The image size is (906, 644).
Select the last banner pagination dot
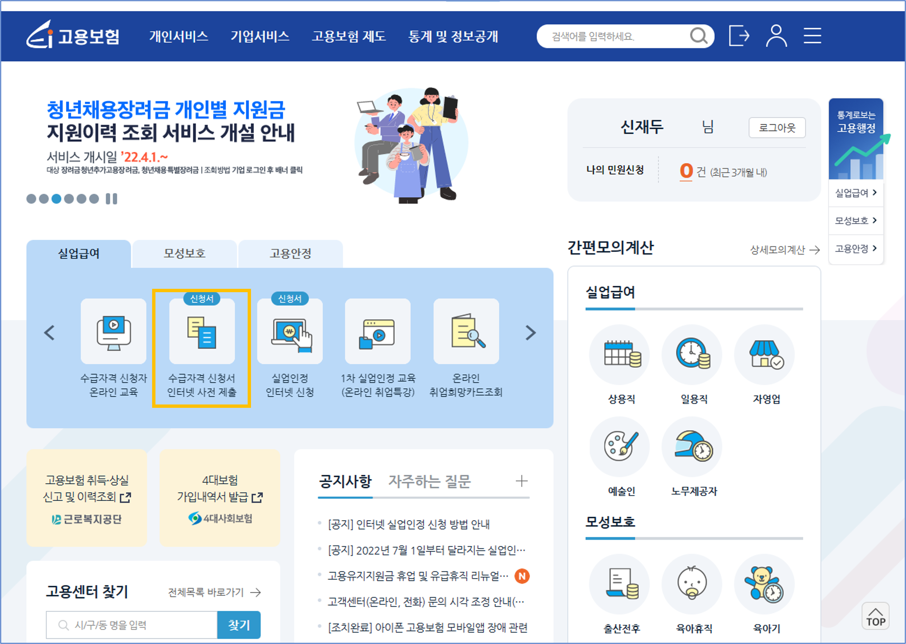94,199
